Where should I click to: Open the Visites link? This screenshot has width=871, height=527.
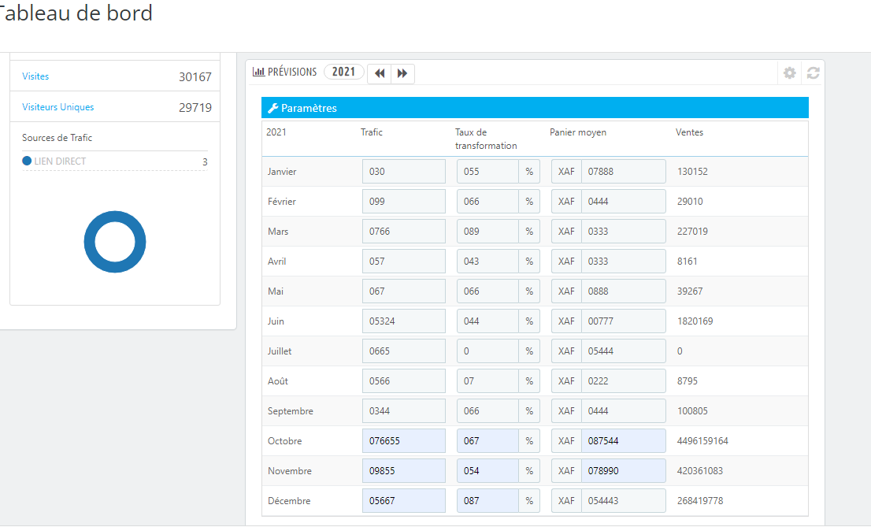click(35, 76)
